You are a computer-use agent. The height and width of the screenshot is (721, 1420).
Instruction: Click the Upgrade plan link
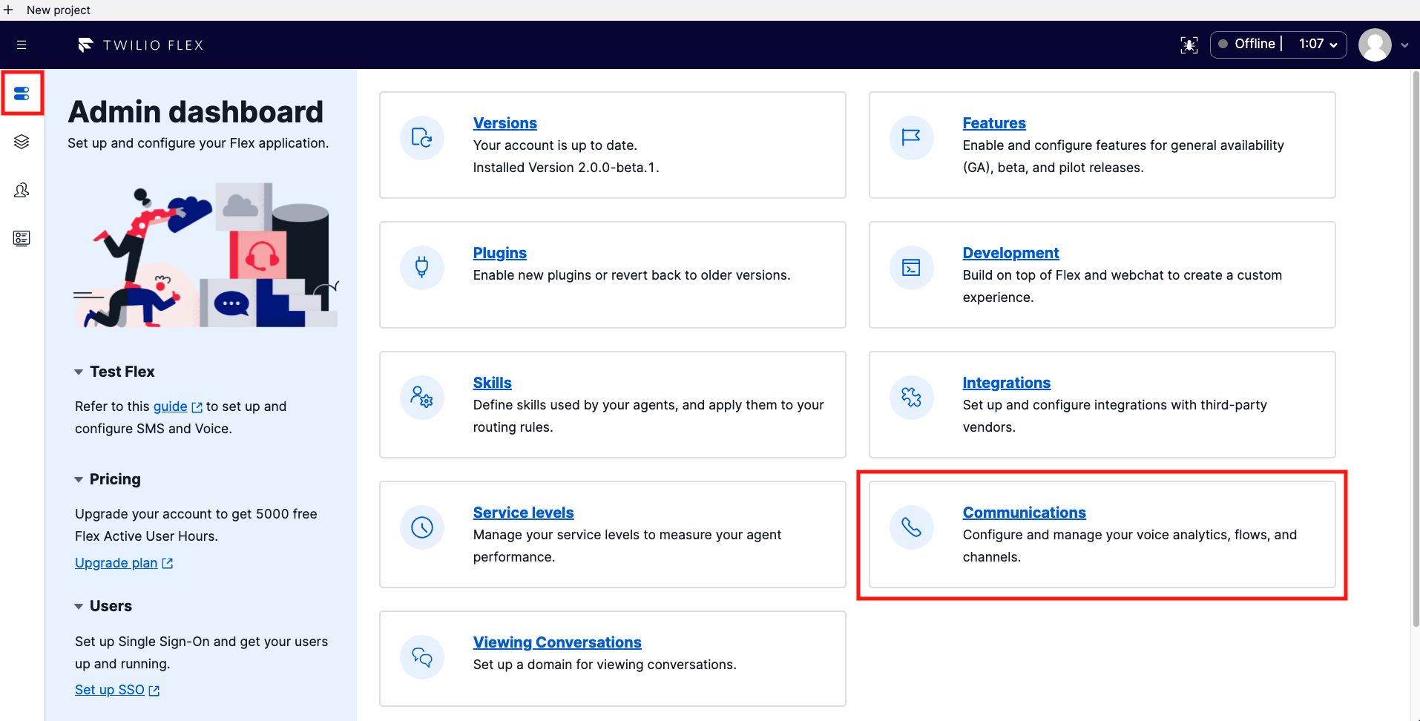116,563
